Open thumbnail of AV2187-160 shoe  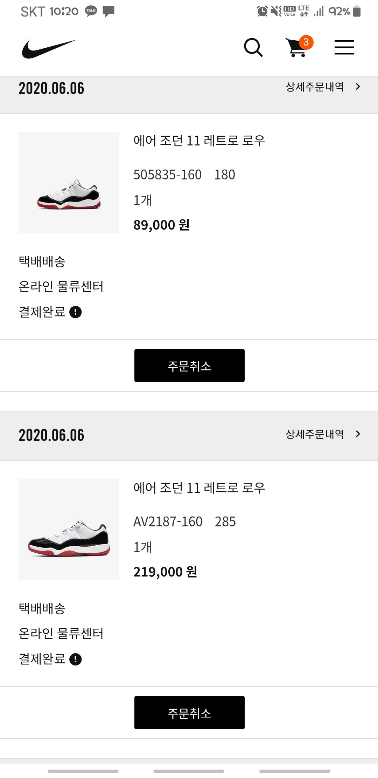point(69,530)
